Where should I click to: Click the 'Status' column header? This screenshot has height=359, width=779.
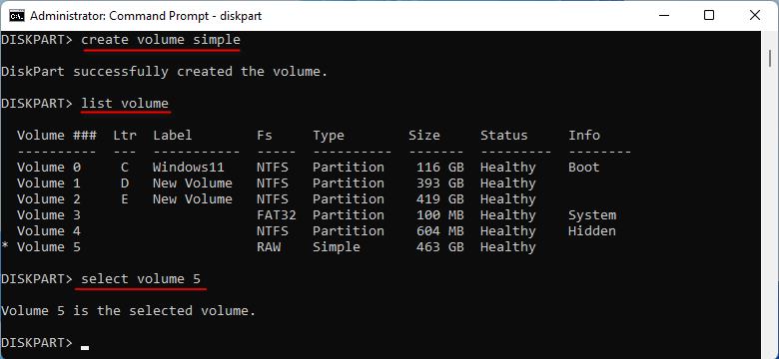coord(503,136)
